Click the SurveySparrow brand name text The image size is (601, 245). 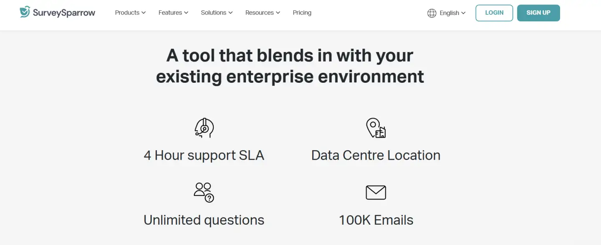[x=64, y=12]
